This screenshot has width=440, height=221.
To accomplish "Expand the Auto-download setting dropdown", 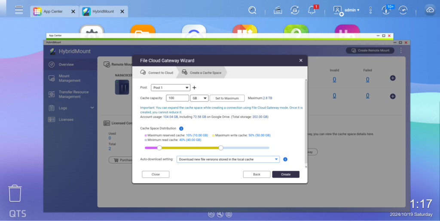I will pos(229,160).
